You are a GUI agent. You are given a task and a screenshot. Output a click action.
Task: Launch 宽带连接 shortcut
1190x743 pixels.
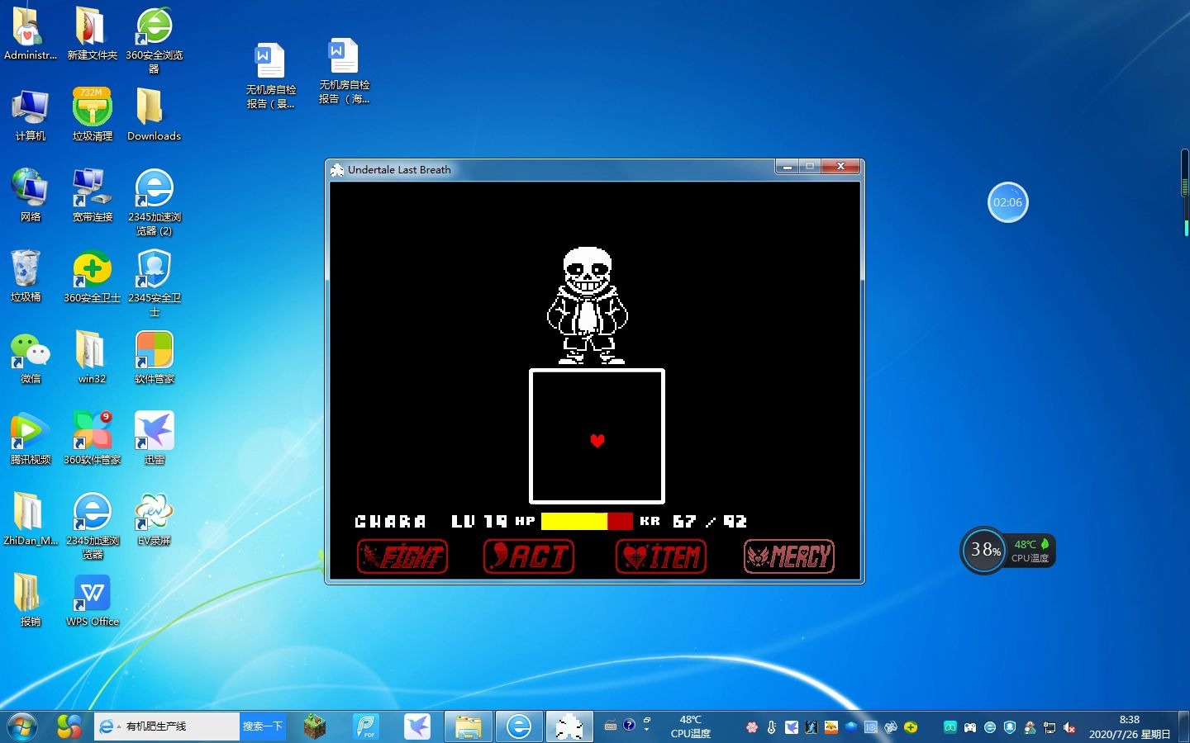coord(92,196)
